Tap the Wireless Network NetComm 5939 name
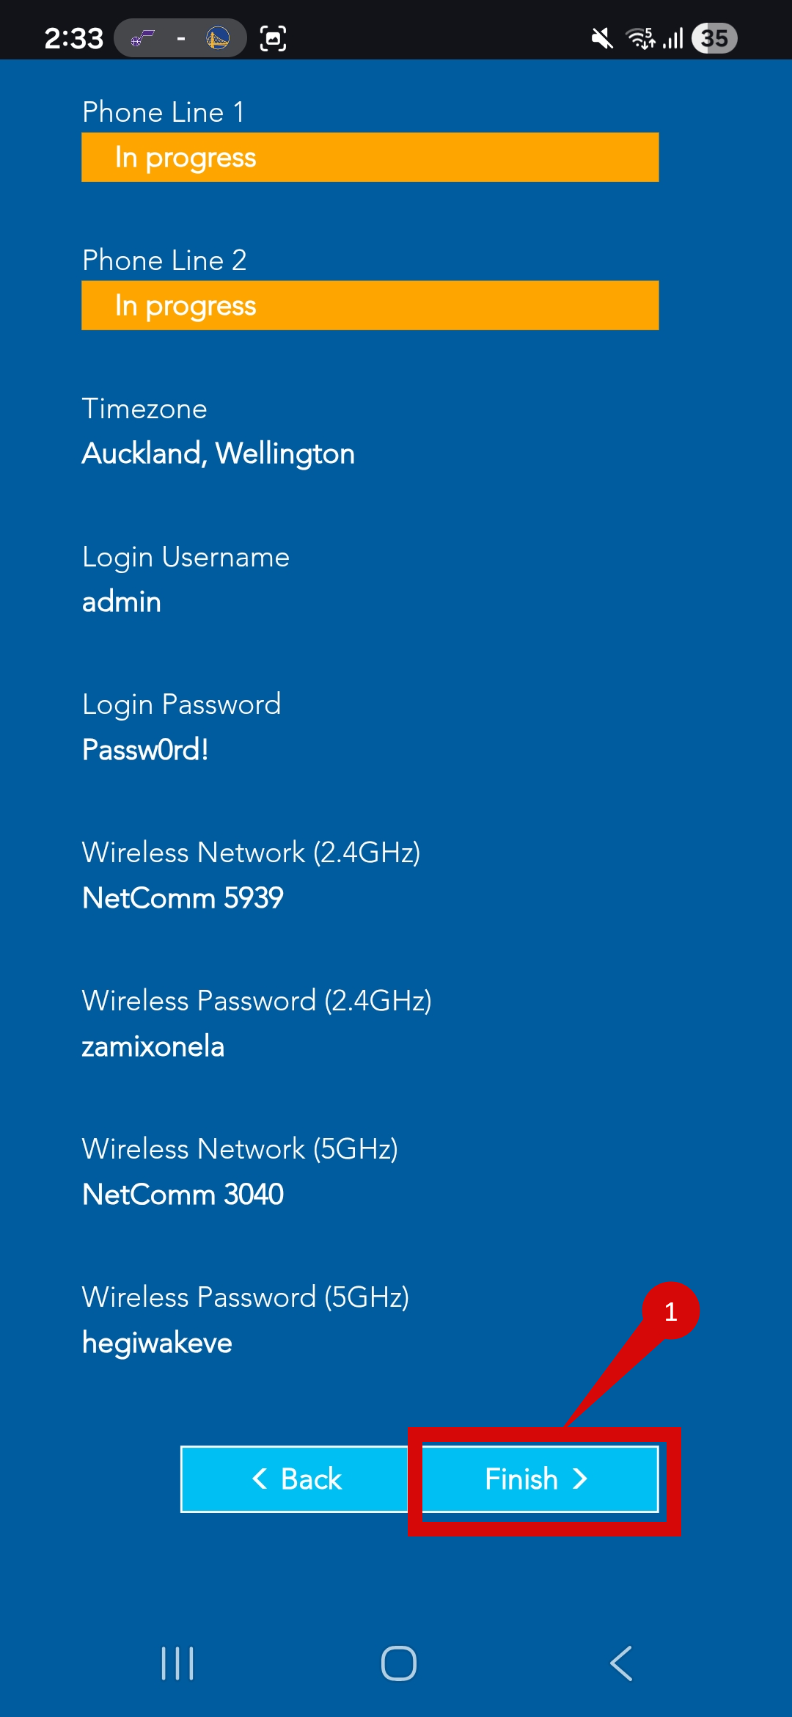 (x=183, y=898)
